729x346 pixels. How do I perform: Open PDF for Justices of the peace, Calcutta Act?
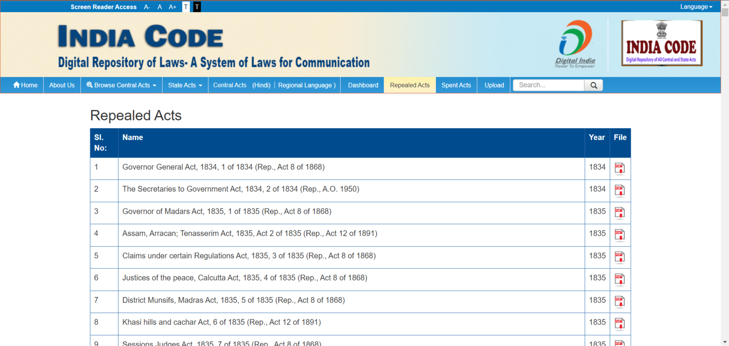tap(620, 279)
